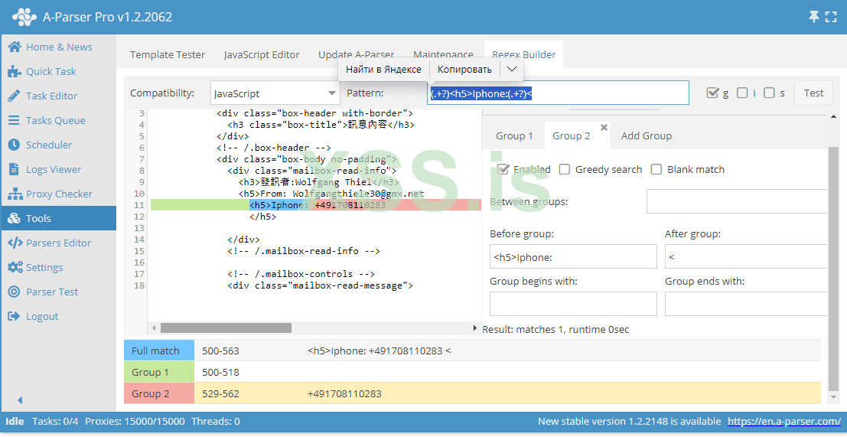Image resolution: width=847 pixels, height=437 pixels.
Task: Click Найти в Яндексе popup button
Action: (x=383, y=69)
